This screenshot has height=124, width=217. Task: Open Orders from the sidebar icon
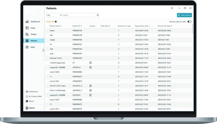tap(27, 34)
